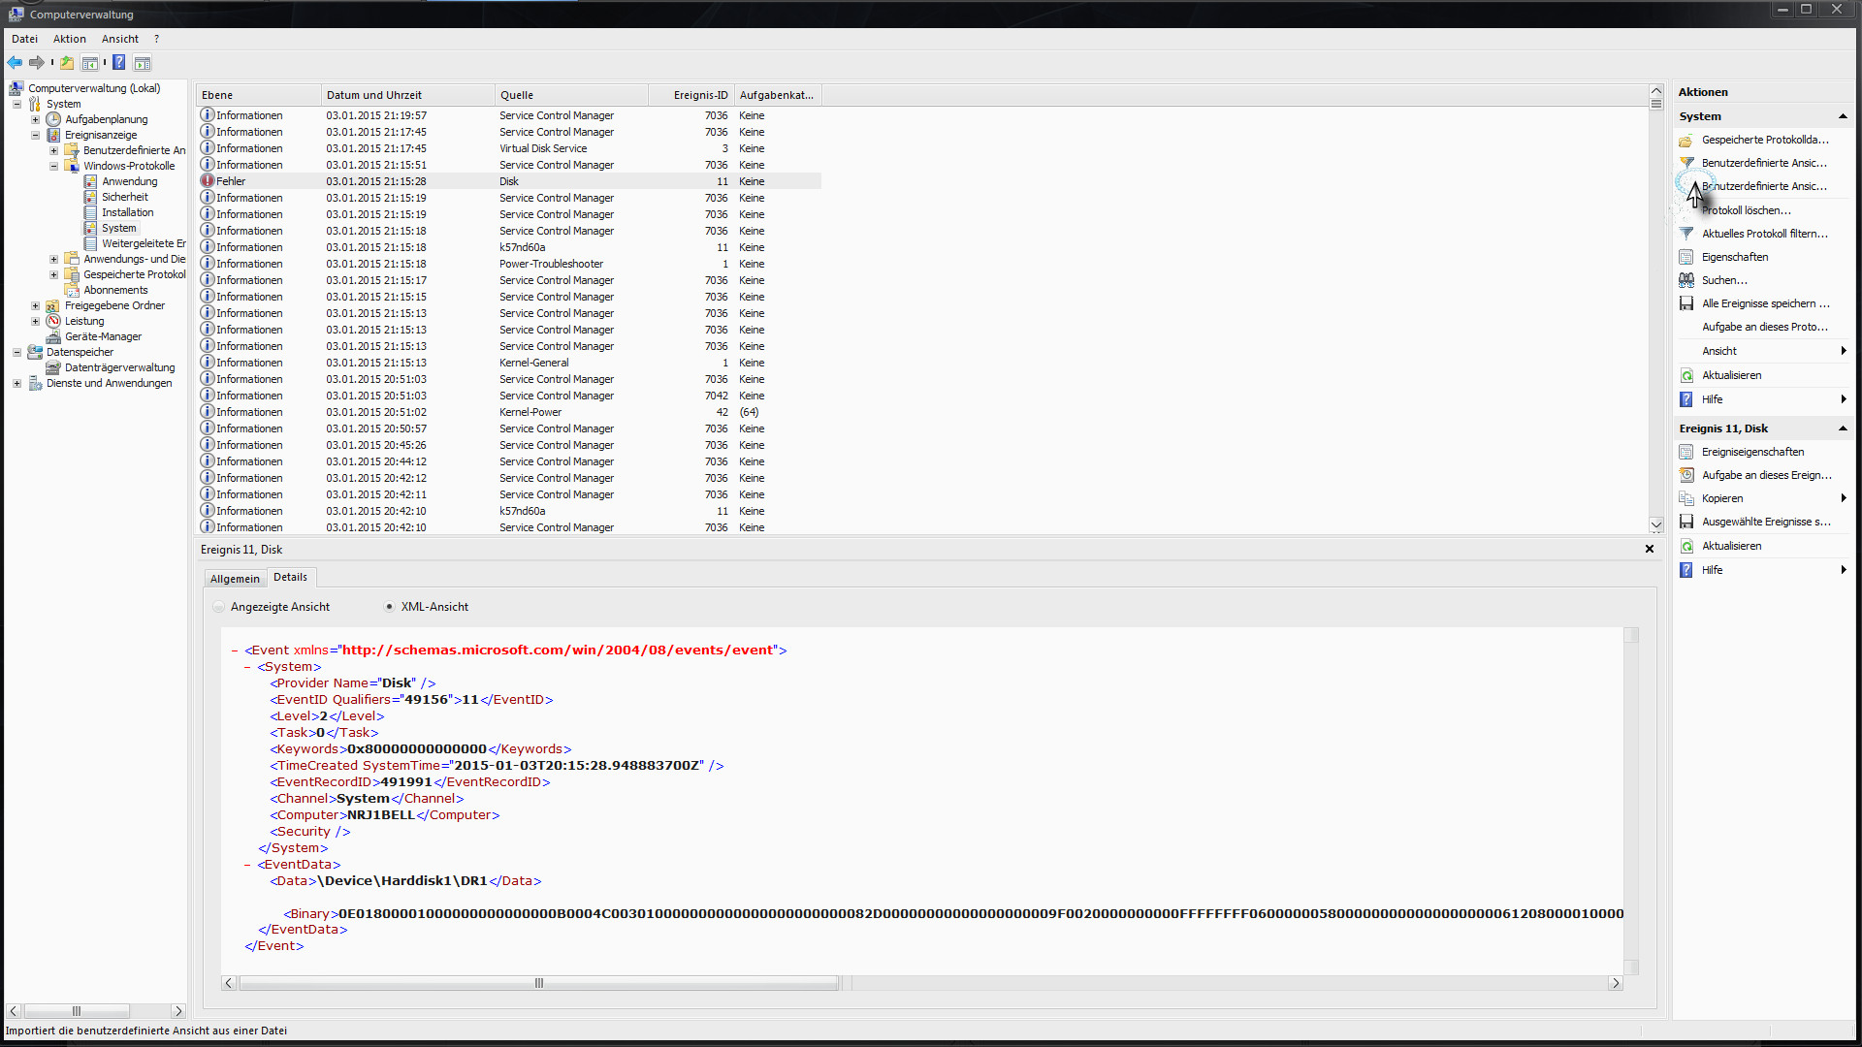Select the Angezeigte Ansicht radio button

point(219,607)
